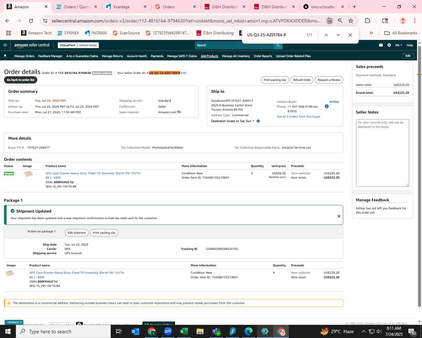Click Edit link next to Seller Order ID
This screenshot has width=422, height=338.
point(184,73)
